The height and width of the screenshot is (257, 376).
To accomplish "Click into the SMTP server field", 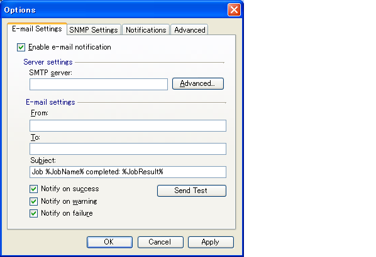I will [x=99, y=84].
